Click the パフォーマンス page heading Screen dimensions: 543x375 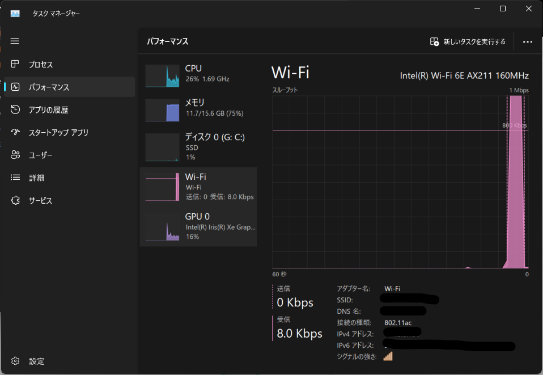167,41
